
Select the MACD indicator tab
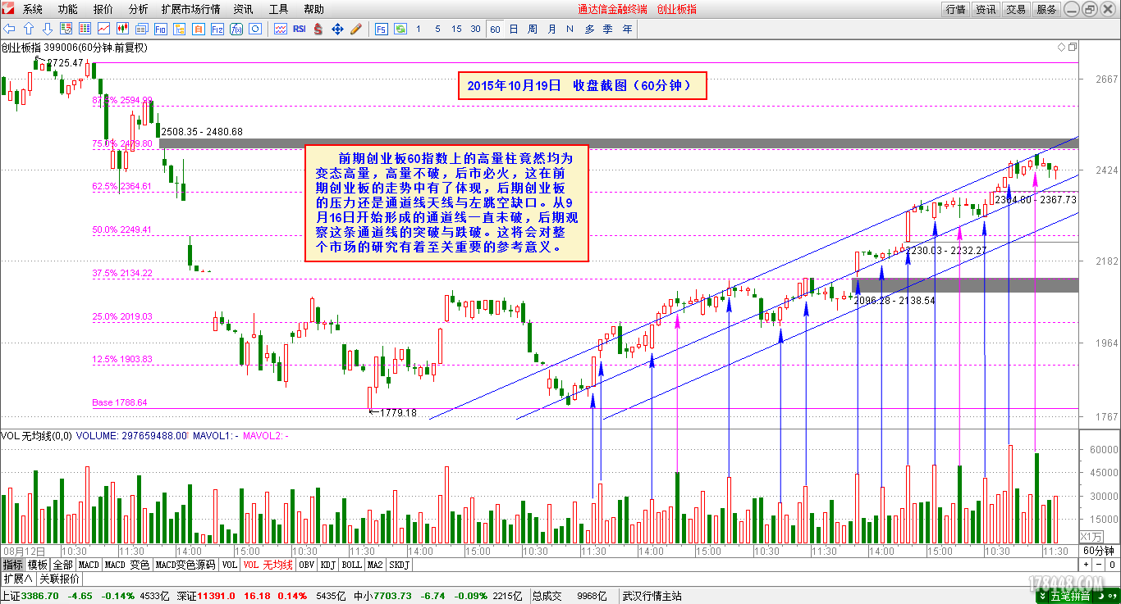[x=89, y=565]
